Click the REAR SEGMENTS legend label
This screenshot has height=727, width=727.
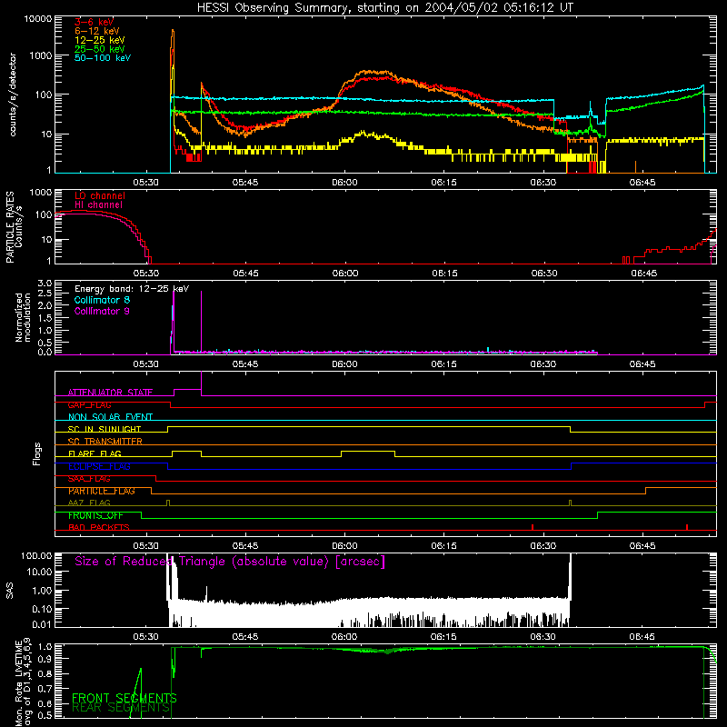click(122, 708)
